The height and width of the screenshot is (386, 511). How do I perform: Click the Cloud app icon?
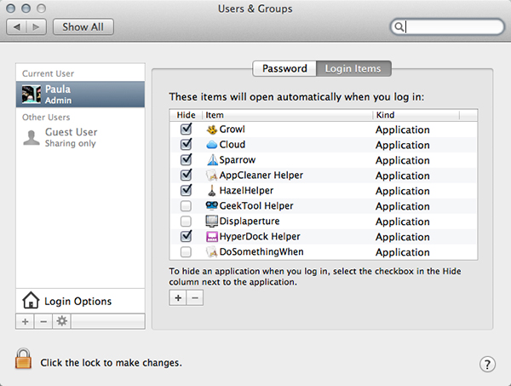tap(212, 144)
